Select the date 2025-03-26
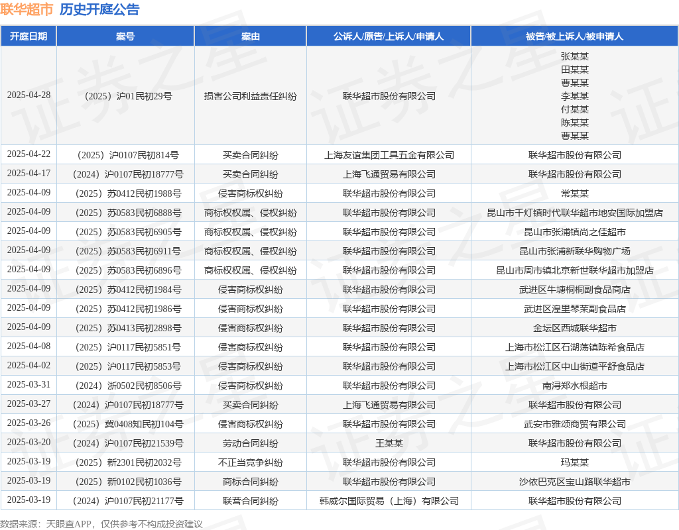 click(x=29, y=423)
